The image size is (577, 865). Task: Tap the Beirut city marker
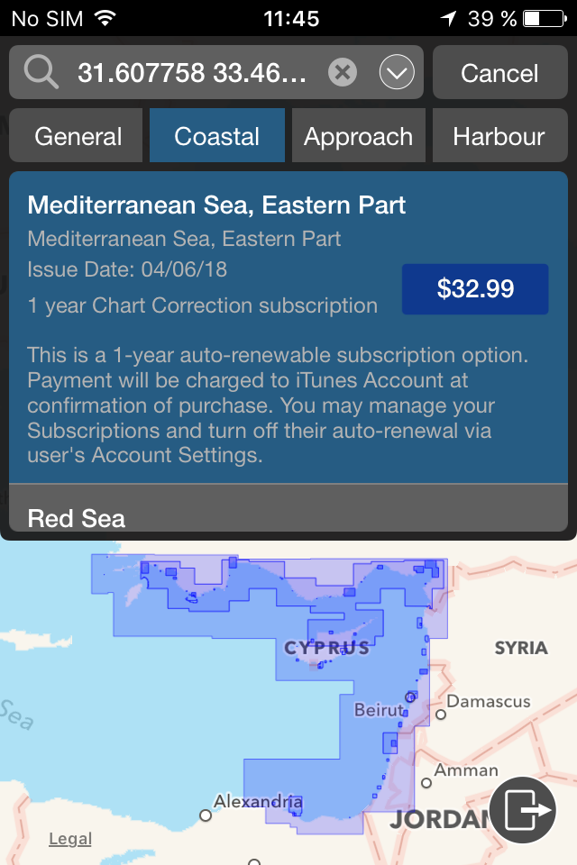(410, 697)
